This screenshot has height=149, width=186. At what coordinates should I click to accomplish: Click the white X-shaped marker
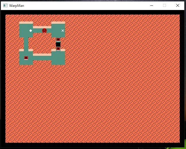tap(63, 31)
